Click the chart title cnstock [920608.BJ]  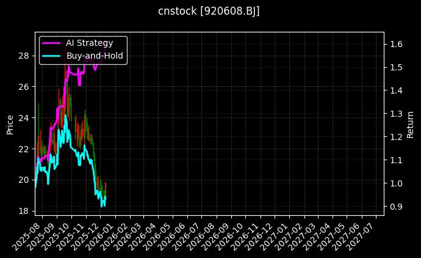[x=209, y=12]
